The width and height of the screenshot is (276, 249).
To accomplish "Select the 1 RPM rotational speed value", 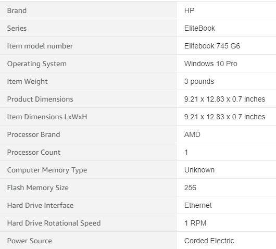I will tap(195, 223).
